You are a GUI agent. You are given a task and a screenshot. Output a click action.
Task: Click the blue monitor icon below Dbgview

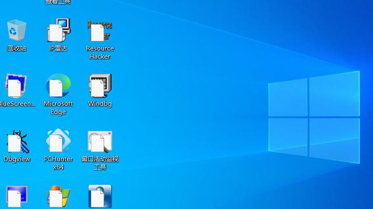17,197
